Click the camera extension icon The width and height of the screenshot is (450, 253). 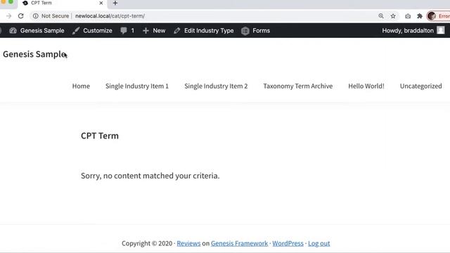(x=408, y=16)
